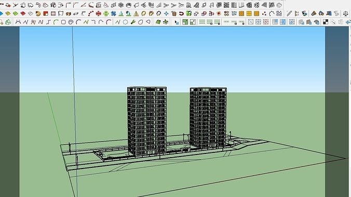Click the yellow plane face icon
Image resolution: width=351 pixels, height=197 pixels.
8,13
